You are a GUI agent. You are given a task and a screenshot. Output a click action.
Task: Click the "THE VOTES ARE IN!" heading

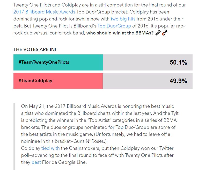click(35, 49)
